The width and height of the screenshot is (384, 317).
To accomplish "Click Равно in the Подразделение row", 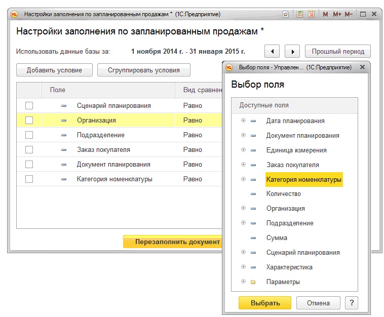I will tap(193, 135).
